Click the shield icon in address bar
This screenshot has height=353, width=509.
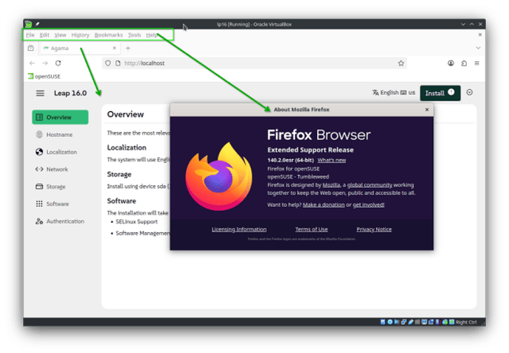click(108, 63)
